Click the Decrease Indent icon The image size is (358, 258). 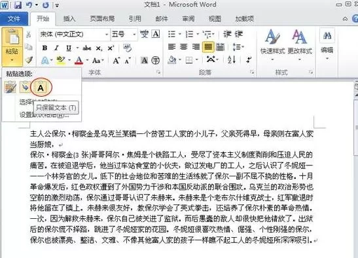(x=227, y=35)
